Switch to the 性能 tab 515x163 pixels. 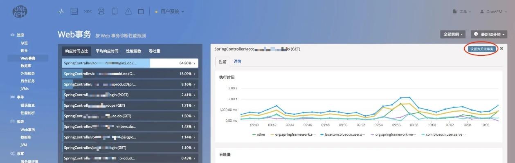click(x=222, y=62)
